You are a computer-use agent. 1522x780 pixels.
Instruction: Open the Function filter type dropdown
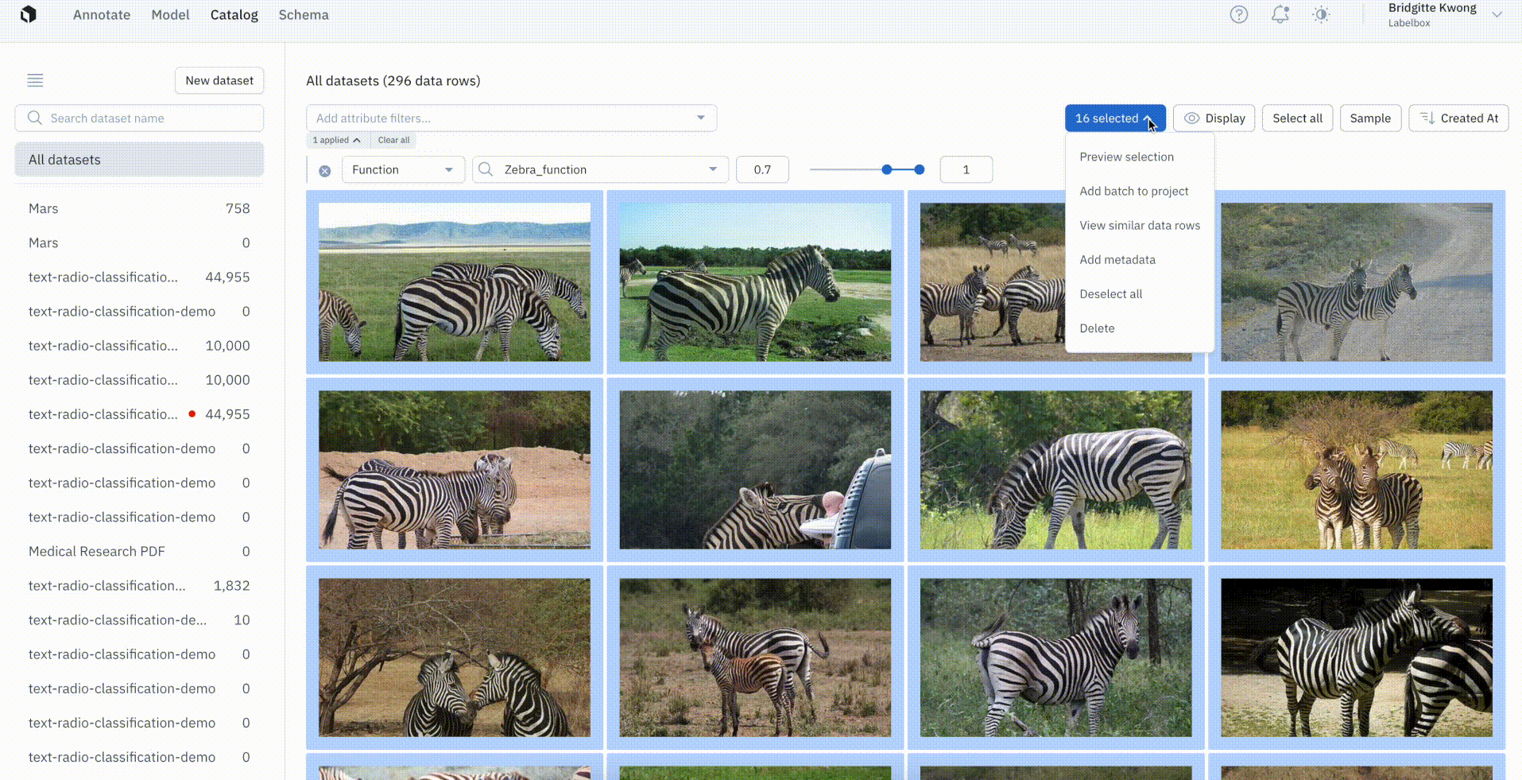click(x=403, y=169)
